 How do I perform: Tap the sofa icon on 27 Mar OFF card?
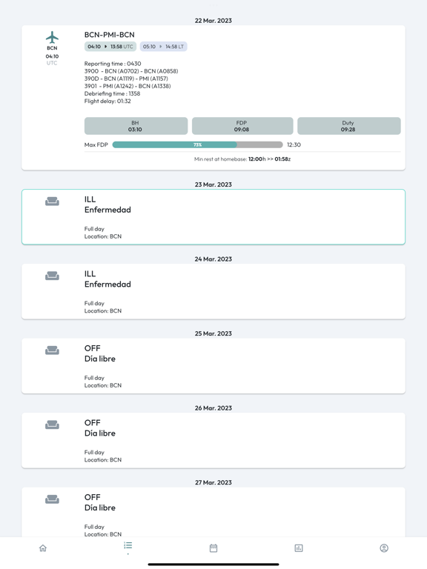pyautogui.click(x=52, y=499)
